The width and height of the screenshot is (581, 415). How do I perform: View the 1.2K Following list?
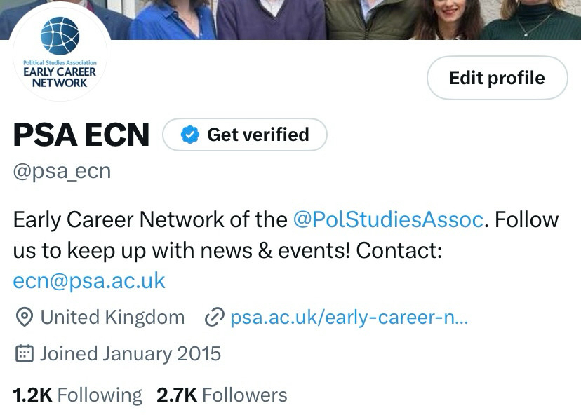pyautogui.click(x=77, y=395)
